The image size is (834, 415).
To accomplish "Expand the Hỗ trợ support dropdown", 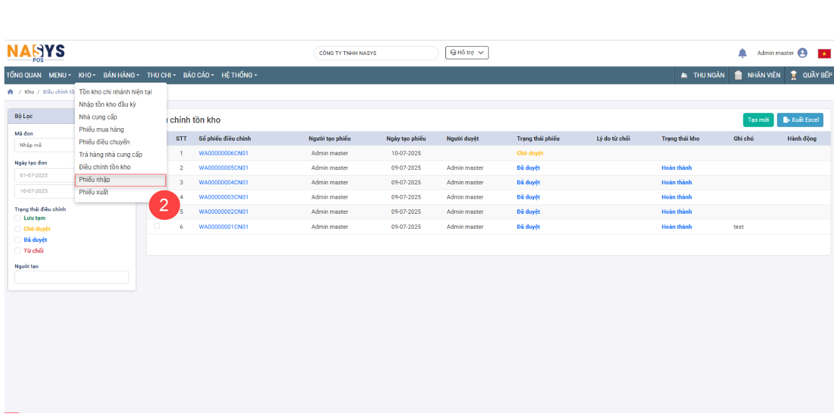I will pyautogui.click(x=467, y=53).
